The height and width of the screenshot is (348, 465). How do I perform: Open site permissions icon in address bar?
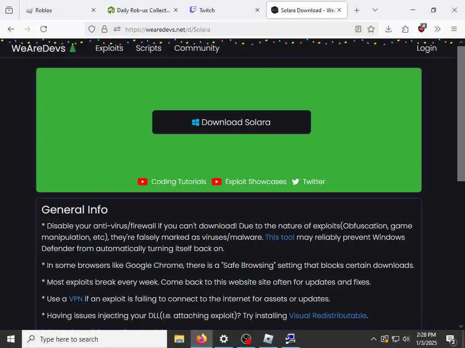coord(117,29)
